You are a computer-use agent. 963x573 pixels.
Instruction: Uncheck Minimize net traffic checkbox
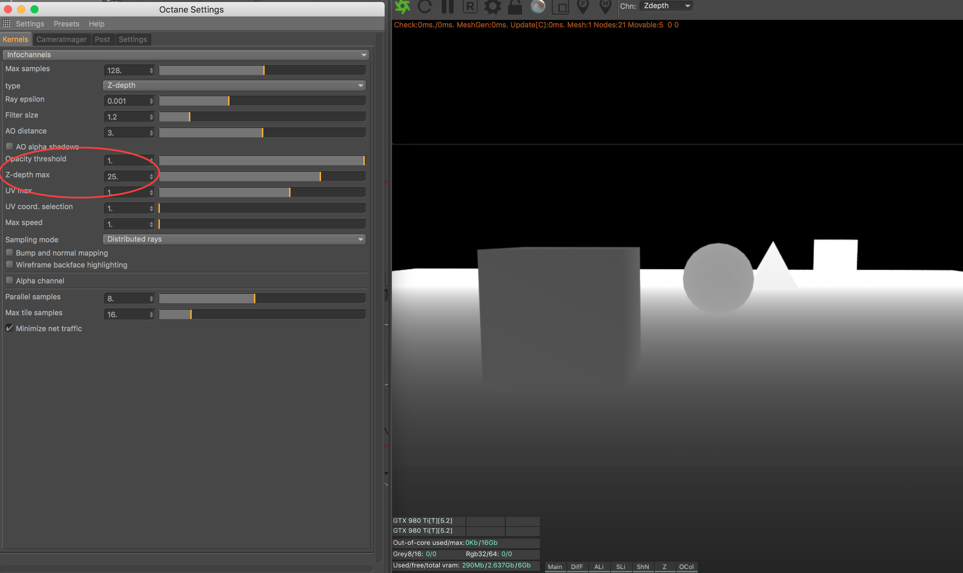pos(10,328)
